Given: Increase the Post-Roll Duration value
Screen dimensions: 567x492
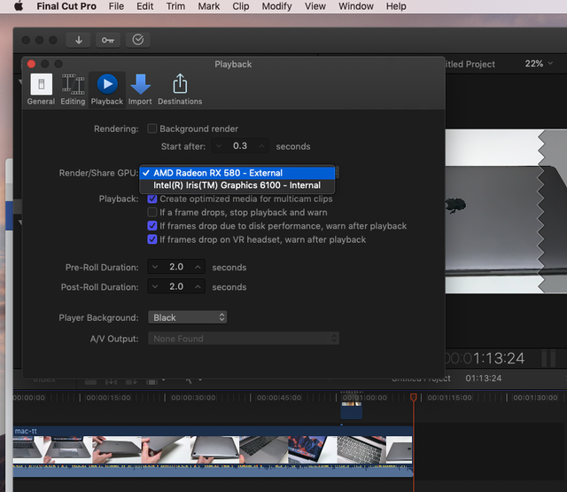Looking at the screenshot, I should click(198, 286).
